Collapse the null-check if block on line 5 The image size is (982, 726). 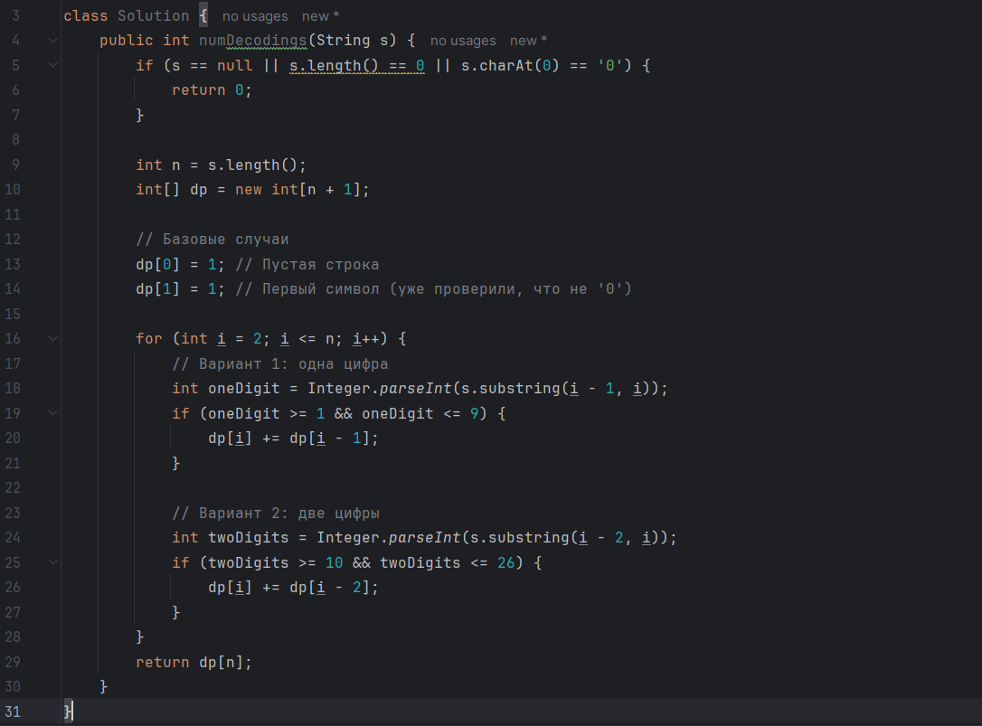click(53, 65)
